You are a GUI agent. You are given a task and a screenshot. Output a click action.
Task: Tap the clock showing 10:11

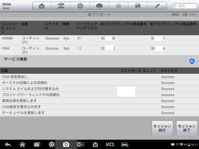[x=194, y=145]
